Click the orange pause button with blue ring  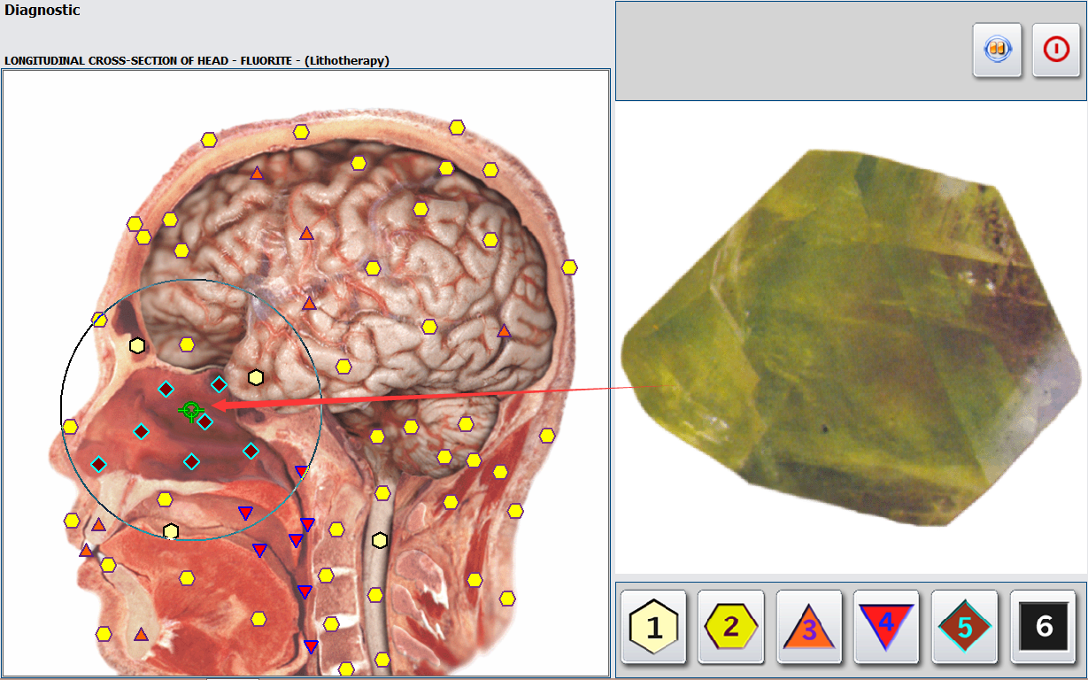click(997, 50)
